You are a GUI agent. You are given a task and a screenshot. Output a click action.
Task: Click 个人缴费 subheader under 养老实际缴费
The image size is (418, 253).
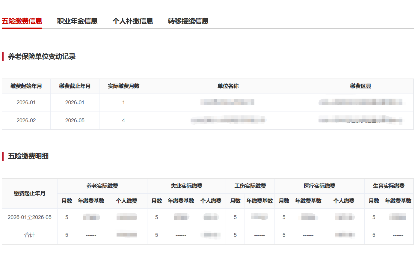[x=126, y=201]
